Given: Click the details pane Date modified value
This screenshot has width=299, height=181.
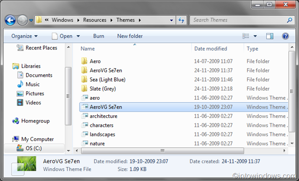Looking at the screenshot, I should click(x=149, y=161).
